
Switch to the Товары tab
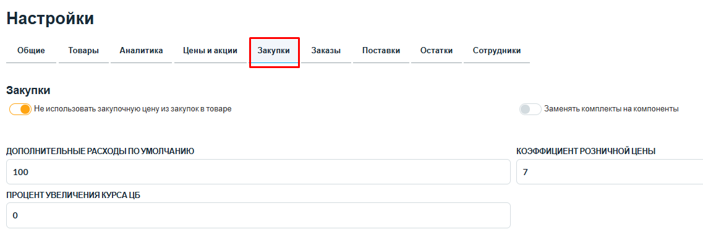pyautogui.click(x=83, y=51)
